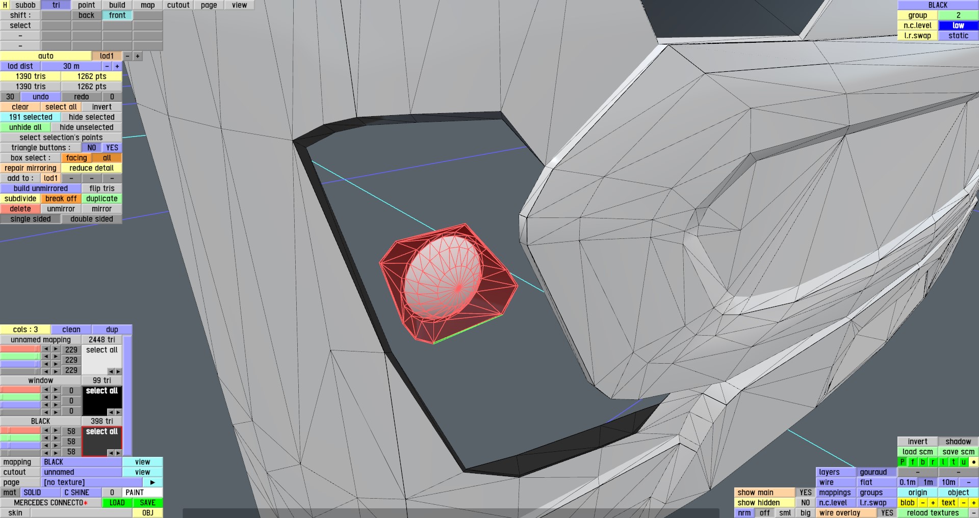Screen dimensions: 979x518
Task: Toggle the show main YES button
Action: click(x=806, y=493)
